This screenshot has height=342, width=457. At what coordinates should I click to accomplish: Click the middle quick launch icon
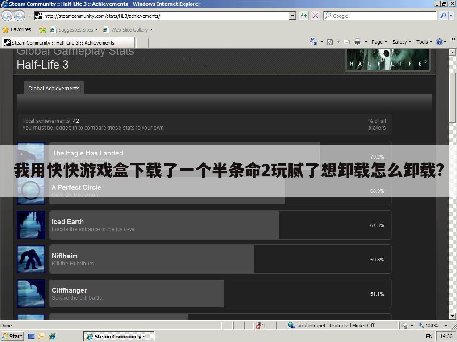coord(42,336)
